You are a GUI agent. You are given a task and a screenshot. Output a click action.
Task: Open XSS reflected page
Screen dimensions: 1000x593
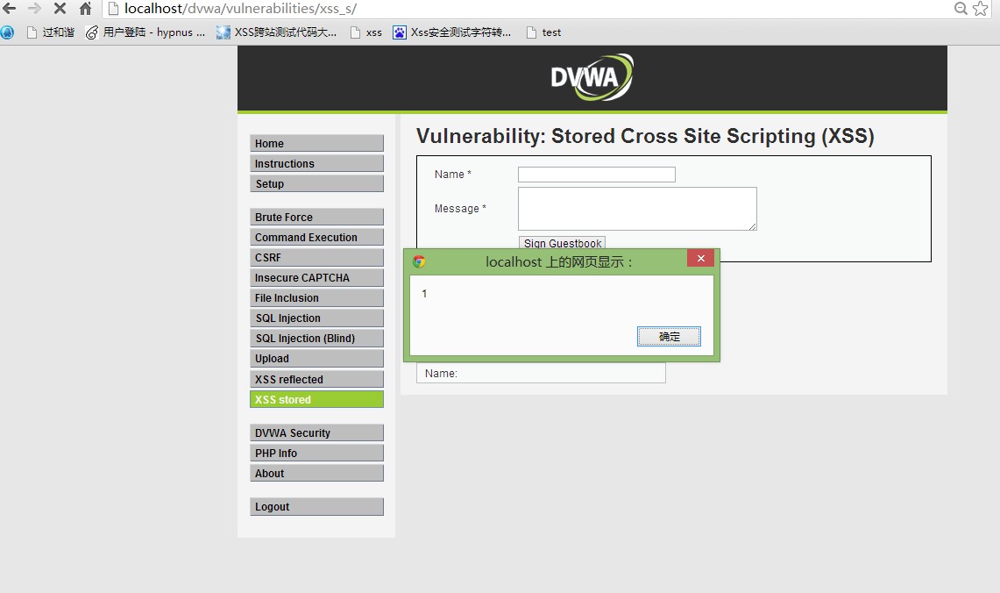(316, 379)
